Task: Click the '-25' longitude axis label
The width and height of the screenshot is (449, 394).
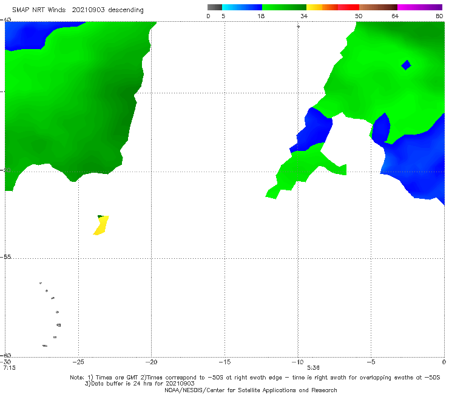Action: coord(78,362)
